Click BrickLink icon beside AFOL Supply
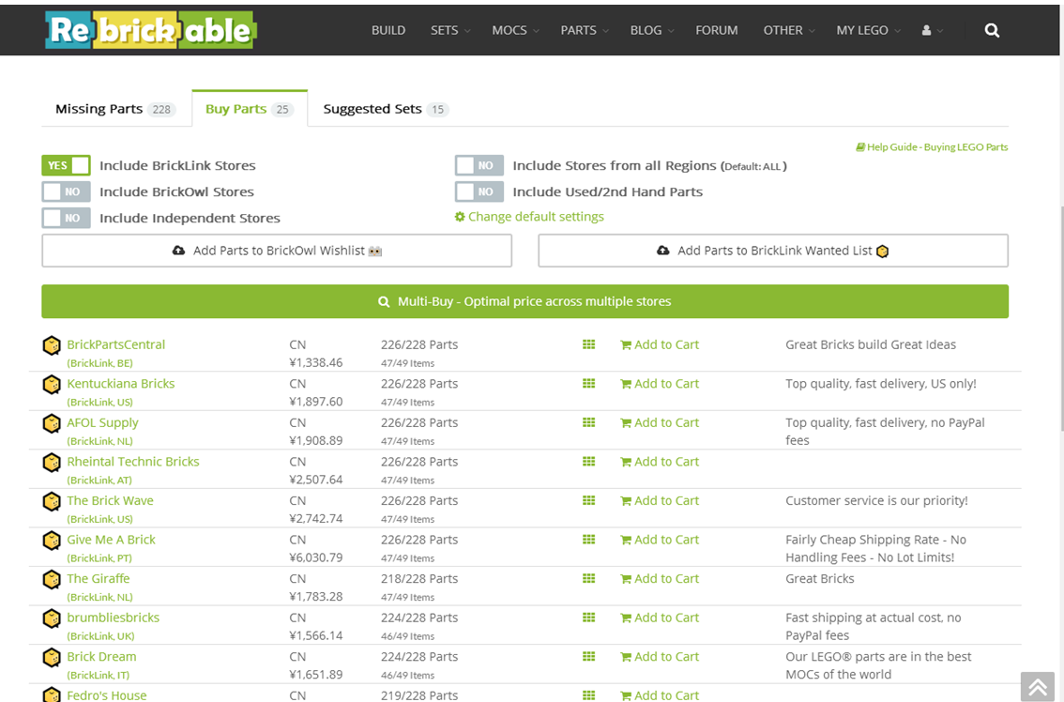 [52, 423]
